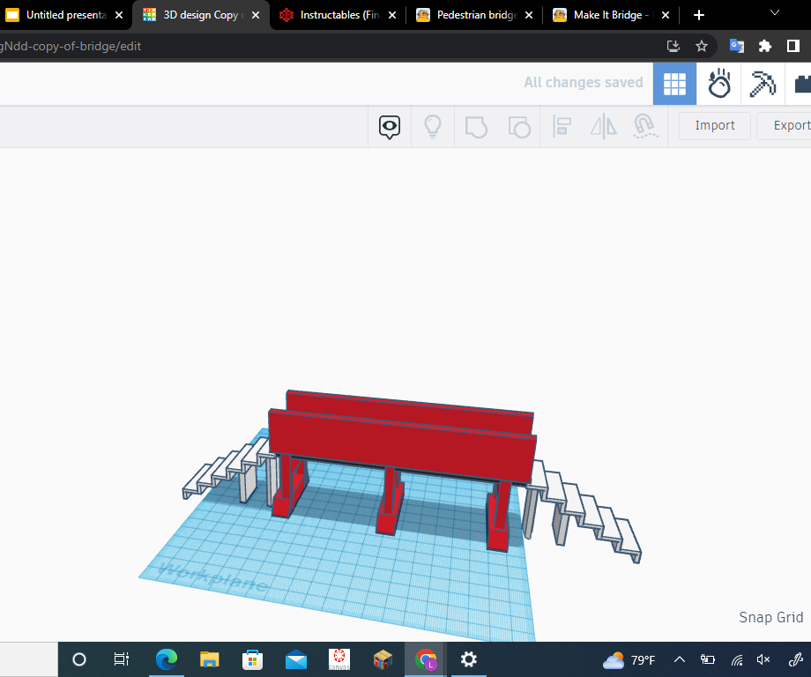
Task: Expand the tab search chevron
Action: (x=774, y=13)
